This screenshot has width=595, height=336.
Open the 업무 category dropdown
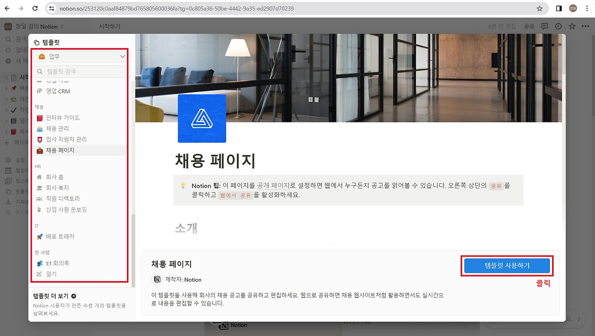click(81, 57)
